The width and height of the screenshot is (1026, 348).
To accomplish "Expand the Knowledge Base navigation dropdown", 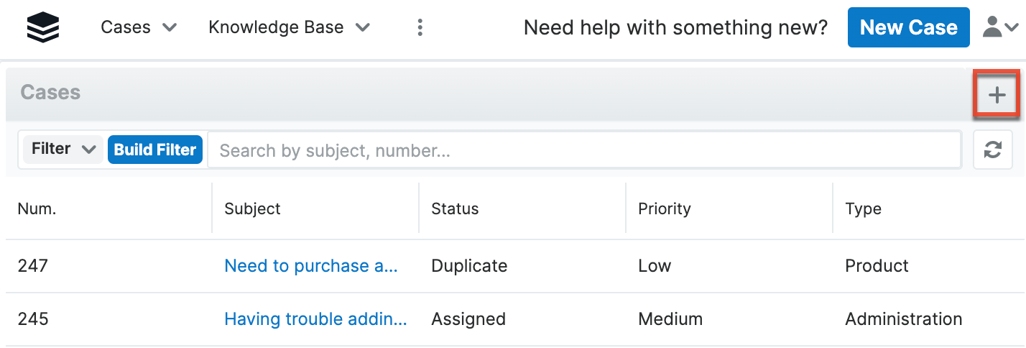I will point(289,28).
